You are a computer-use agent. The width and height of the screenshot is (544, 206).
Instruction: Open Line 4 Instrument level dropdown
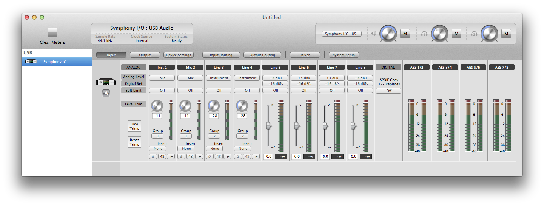point(247,78)
